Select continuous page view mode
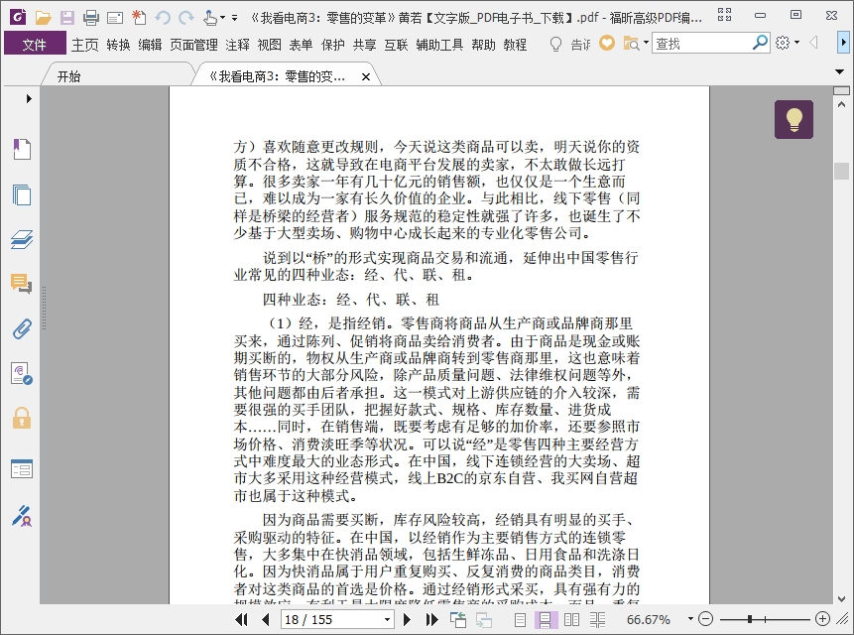Viewport: 854px width, 635px height. [546, 620]
